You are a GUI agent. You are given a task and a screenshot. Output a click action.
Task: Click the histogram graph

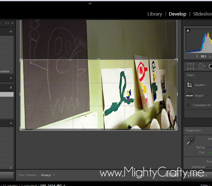[x=199, y=41]
